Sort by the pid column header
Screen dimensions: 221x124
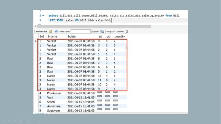108,37
